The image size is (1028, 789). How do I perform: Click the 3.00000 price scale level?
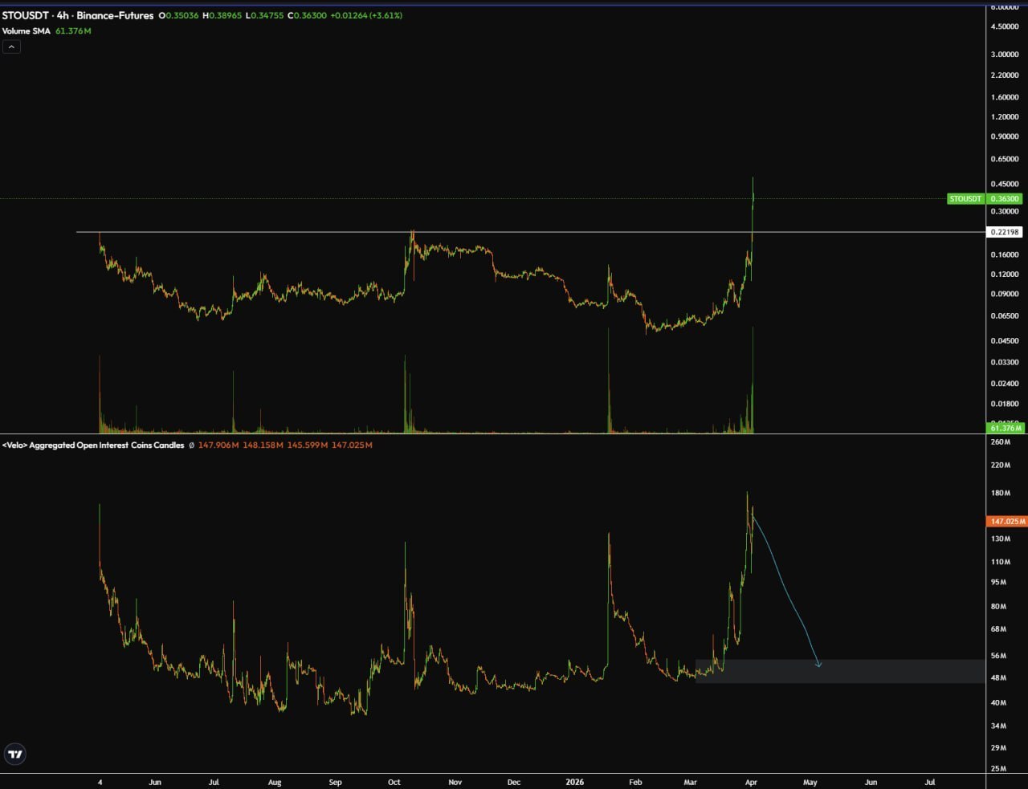point(1005,55)
